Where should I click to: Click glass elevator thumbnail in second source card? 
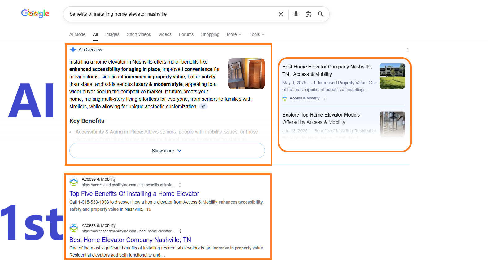click(392, 124)
